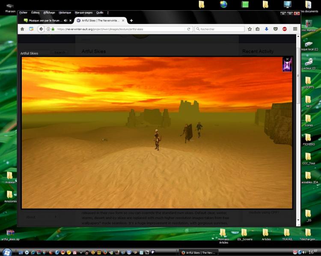The height and width of the screenshot is (256, 321).
Task: Open the Affichage menu
Action: pyautogui.click(x=49, y=13)
